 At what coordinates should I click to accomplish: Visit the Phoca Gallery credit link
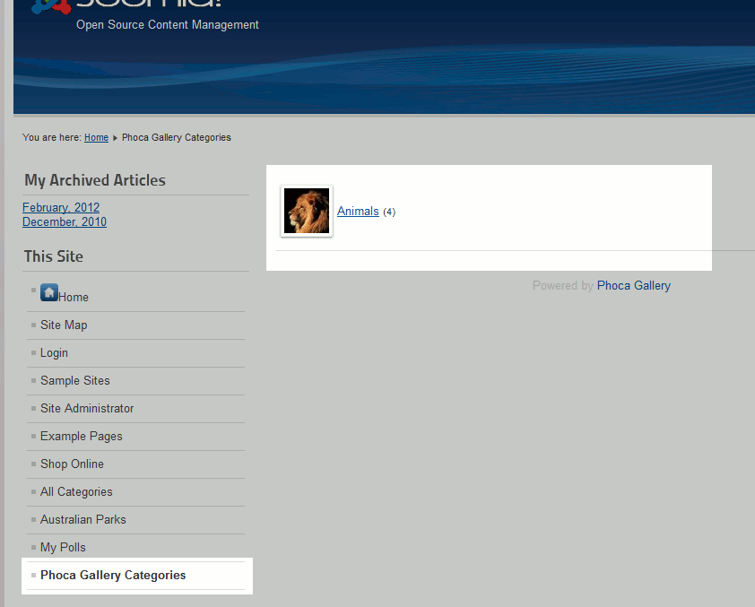[634, 285]
